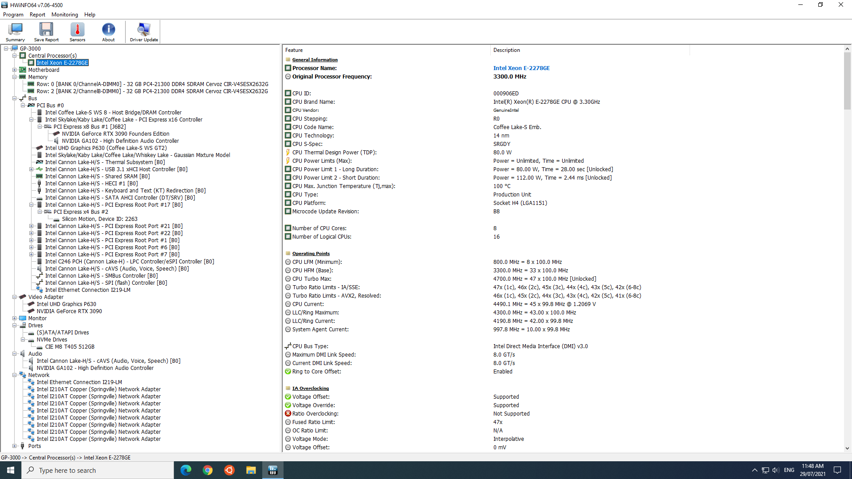Open File Explorer from the taskbar
852x479 pixels.
tap(251, 470)
